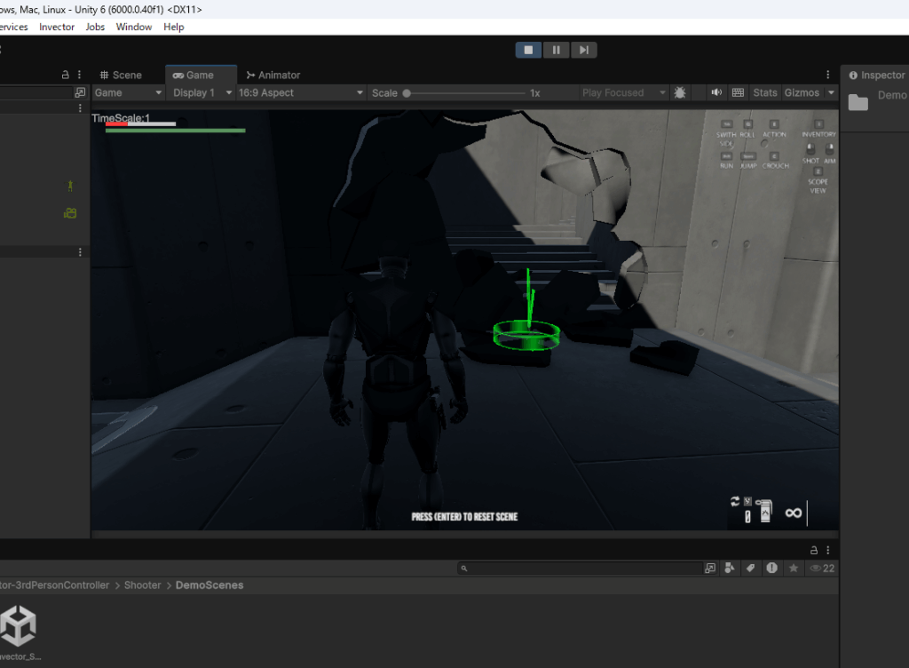909x668 pixels.
Task: Open the 16:9 Aspect dropdown
Action: coord(300,92)
